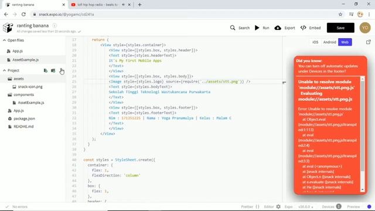Screen dimensions: 375x211
Task: Run the project with the play icon
Action: 257,28
